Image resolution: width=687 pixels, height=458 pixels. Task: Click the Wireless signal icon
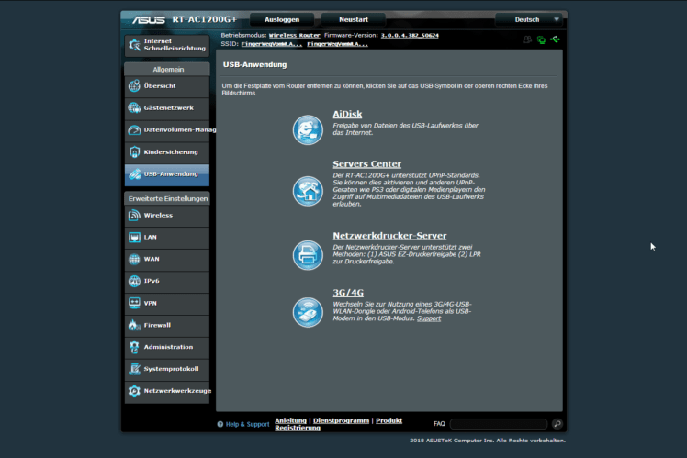point(134,216)
